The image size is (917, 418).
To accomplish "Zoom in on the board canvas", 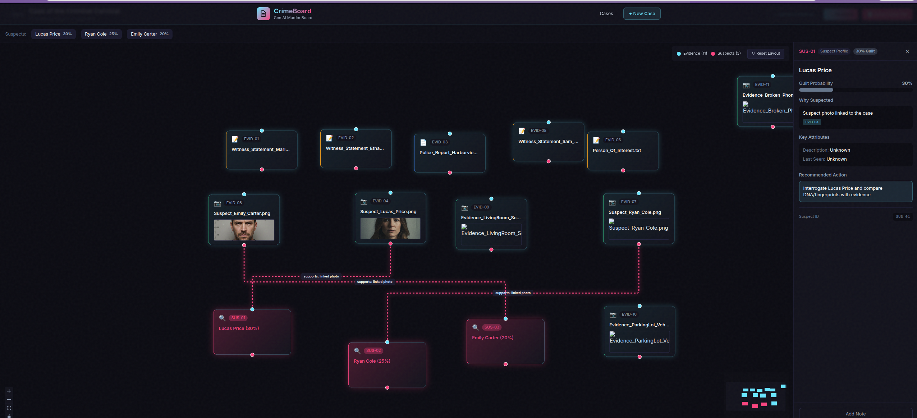I will [9, 391].
